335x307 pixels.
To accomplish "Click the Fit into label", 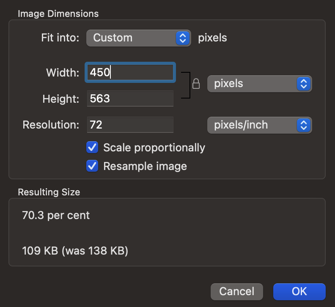I will [60, 38].
